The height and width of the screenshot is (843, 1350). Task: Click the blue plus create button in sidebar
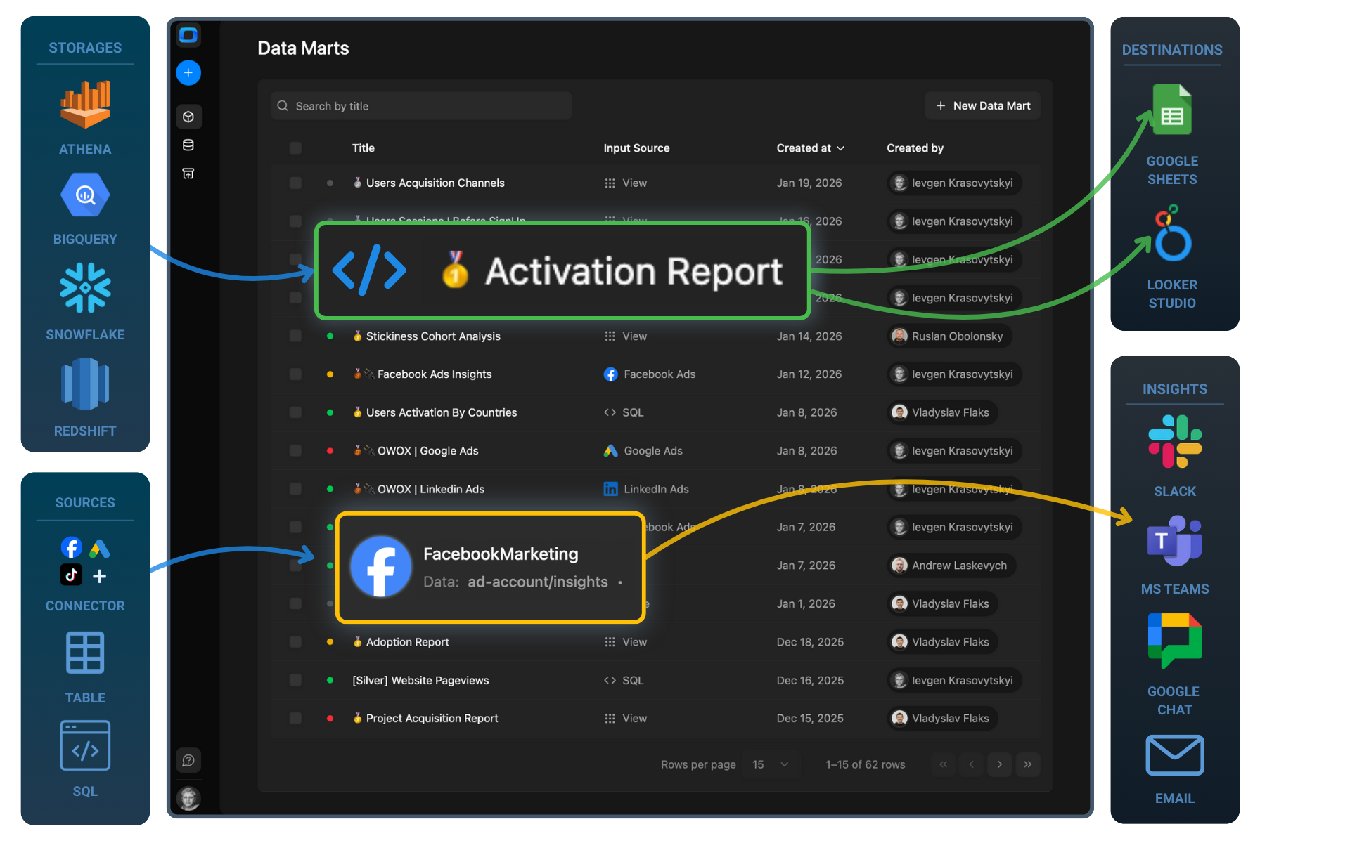click(188, 73)
